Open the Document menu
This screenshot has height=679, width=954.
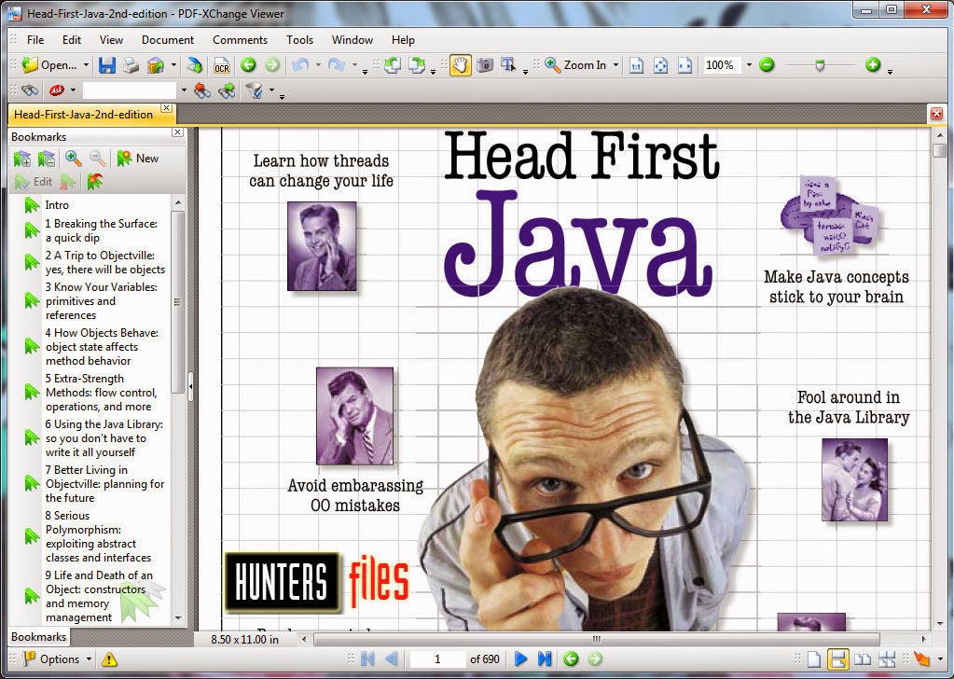(x=167, y=39)
